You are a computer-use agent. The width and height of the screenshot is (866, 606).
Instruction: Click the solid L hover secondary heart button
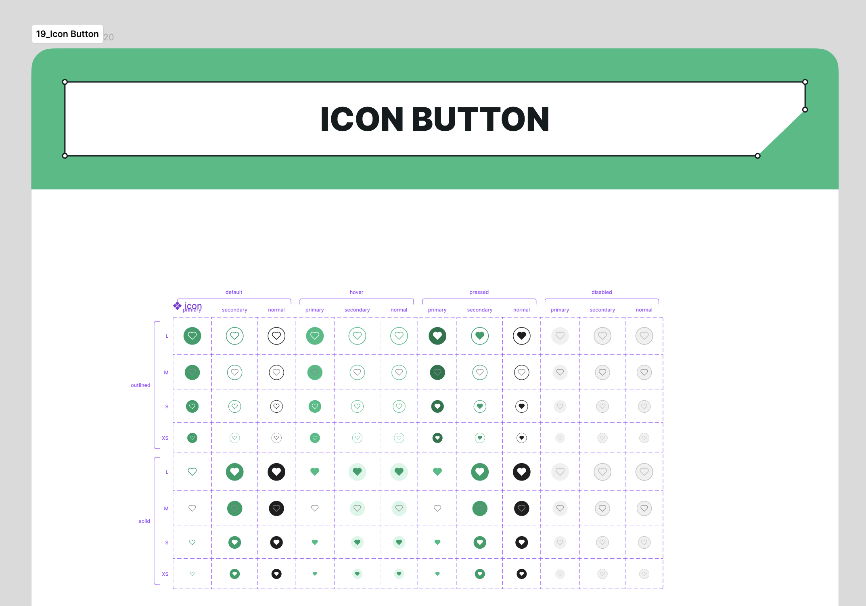click(357, 472)
